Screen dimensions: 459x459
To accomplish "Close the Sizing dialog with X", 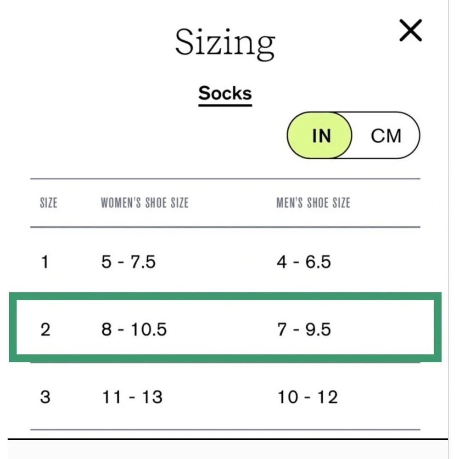I will (410, 30).
